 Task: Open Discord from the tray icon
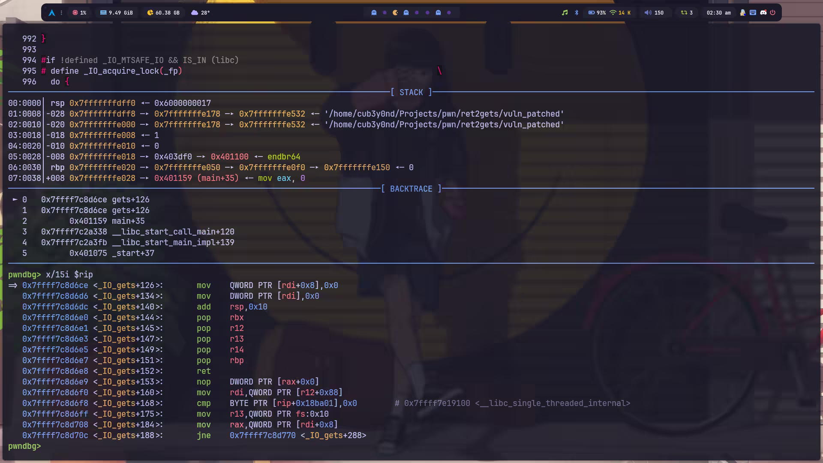coord(763,13)
